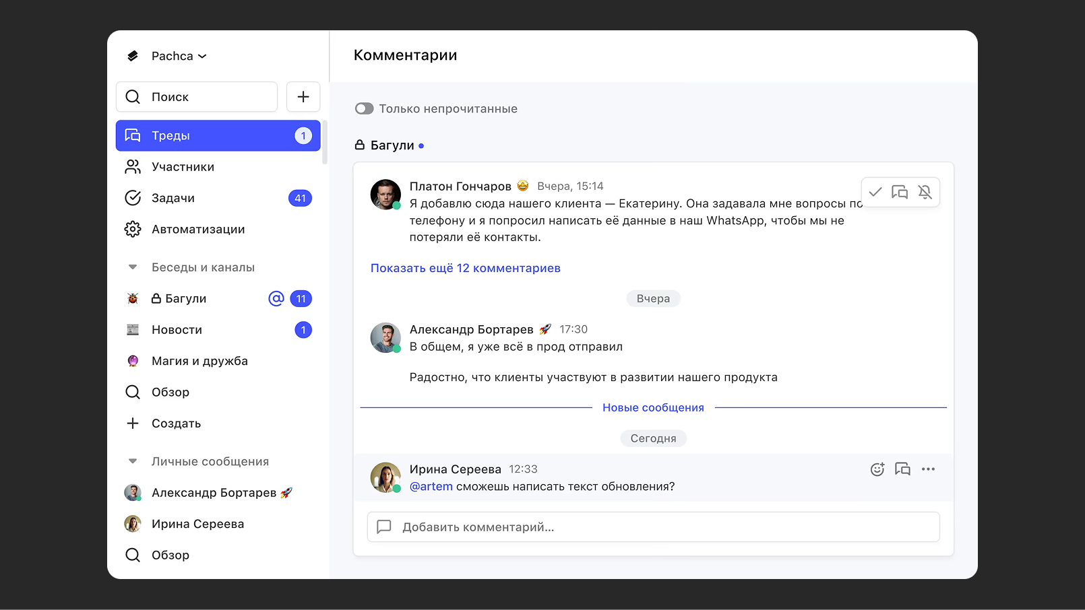
Task: Enable the Только непрочитанные toggle
Action: pos(364,108)
